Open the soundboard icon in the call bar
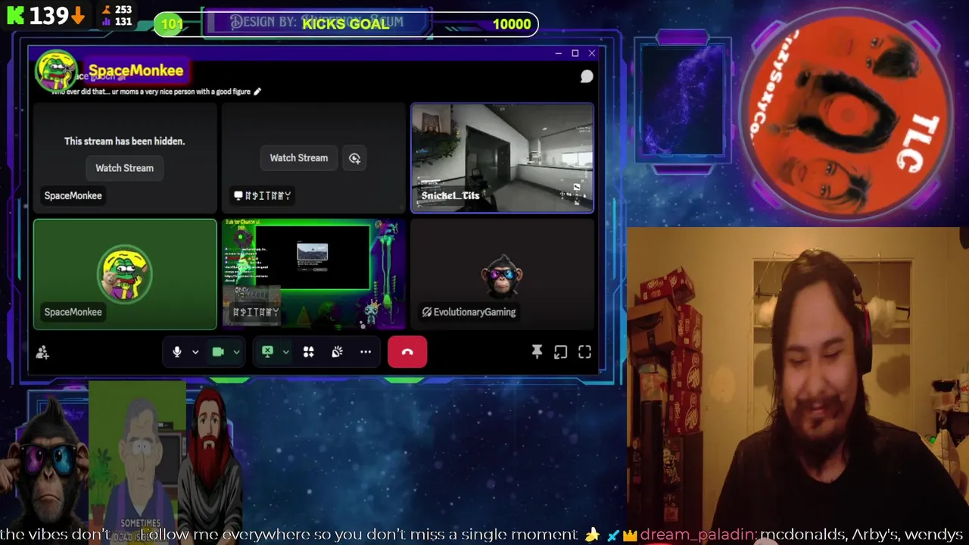Screen dimensions: 969x545 point(337,352)
